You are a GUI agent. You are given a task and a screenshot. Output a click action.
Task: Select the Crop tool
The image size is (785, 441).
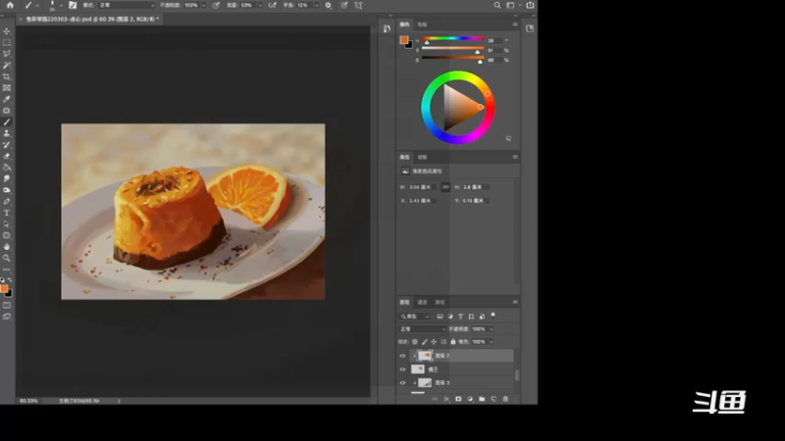7,76
